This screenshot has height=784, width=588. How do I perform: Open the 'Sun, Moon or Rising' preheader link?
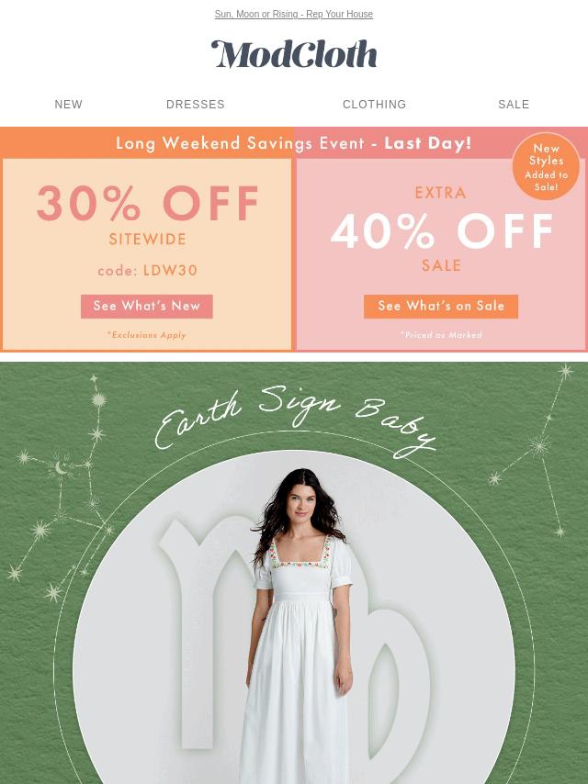(x=294, y=14)
